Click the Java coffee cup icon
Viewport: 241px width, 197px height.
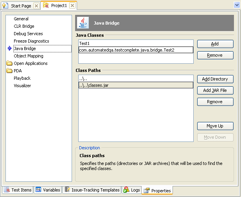(x=83, y=23)
